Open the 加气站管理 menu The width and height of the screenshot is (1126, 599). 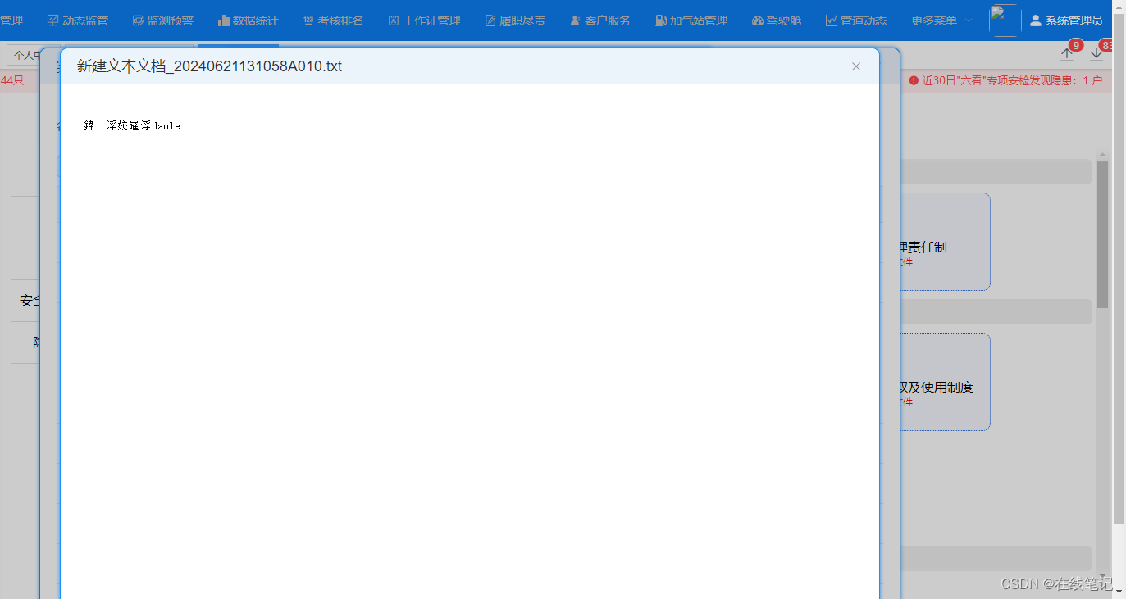(691, 20)
